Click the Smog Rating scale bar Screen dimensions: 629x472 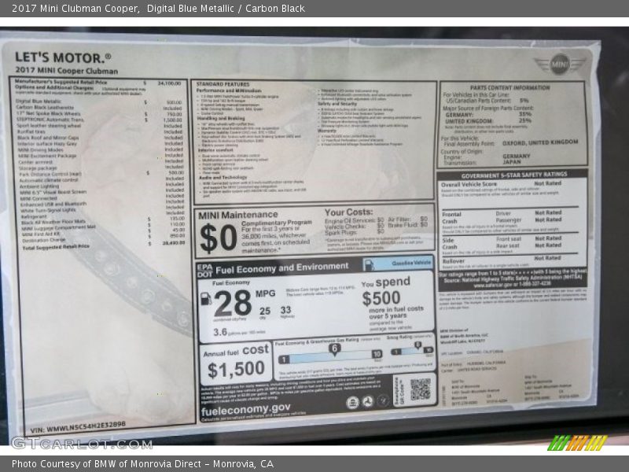[x=412, y=351]
